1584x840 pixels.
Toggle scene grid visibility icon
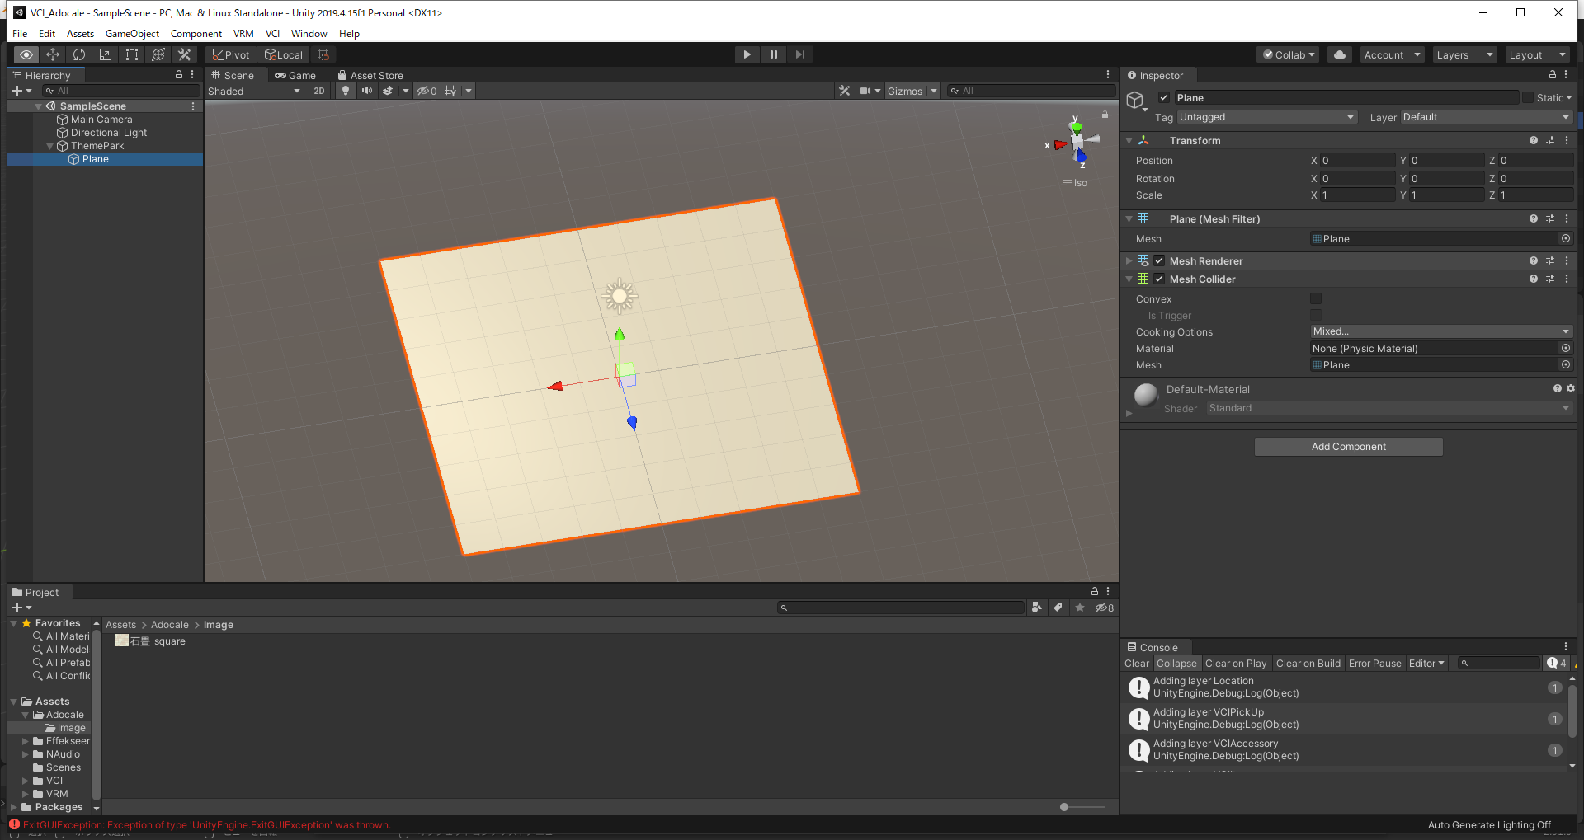tap(450, 91)
